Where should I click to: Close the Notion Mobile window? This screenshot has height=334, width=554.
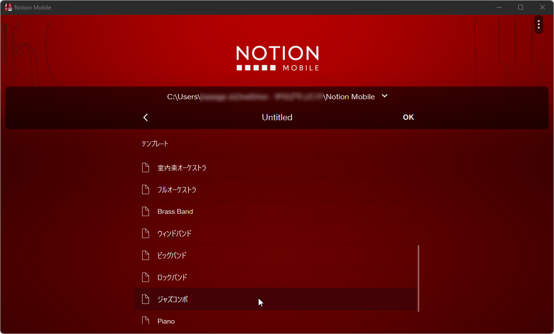point(543,8)
